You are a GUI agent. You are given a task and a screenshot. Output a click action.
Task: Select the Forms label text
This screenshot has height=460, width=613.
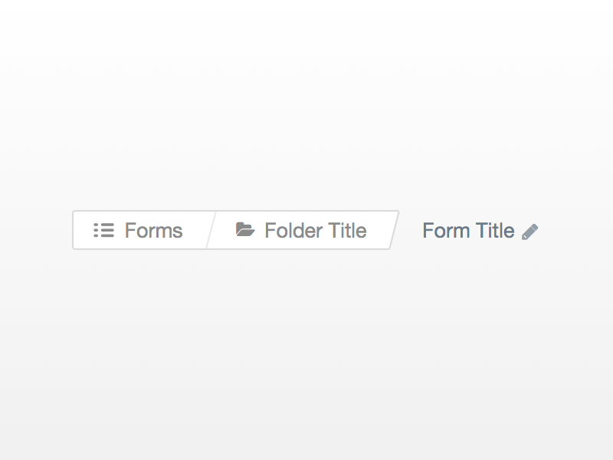click(x=153, y=230)
